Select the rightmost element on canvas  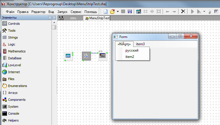coord(102,56)
